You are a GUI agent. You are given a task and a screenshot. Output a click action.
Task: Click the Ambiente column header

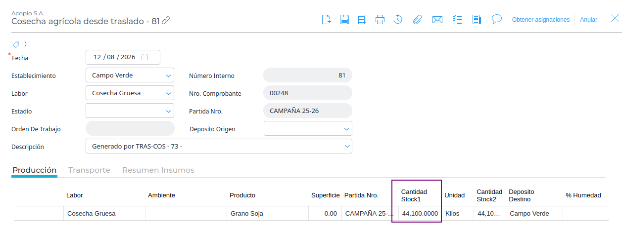tap(161, 195)
